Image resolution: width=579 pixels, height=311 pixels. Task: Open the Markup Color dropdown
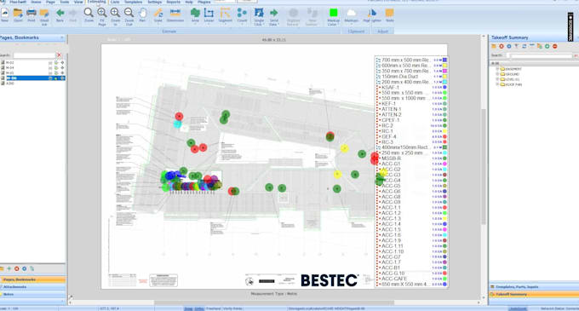tap(333, 17)
